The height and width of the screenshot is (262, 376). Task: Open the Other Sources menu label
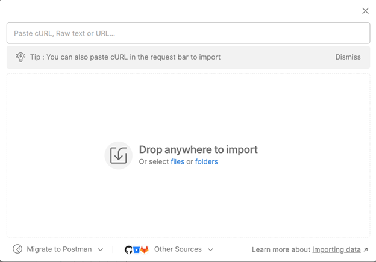178,249
